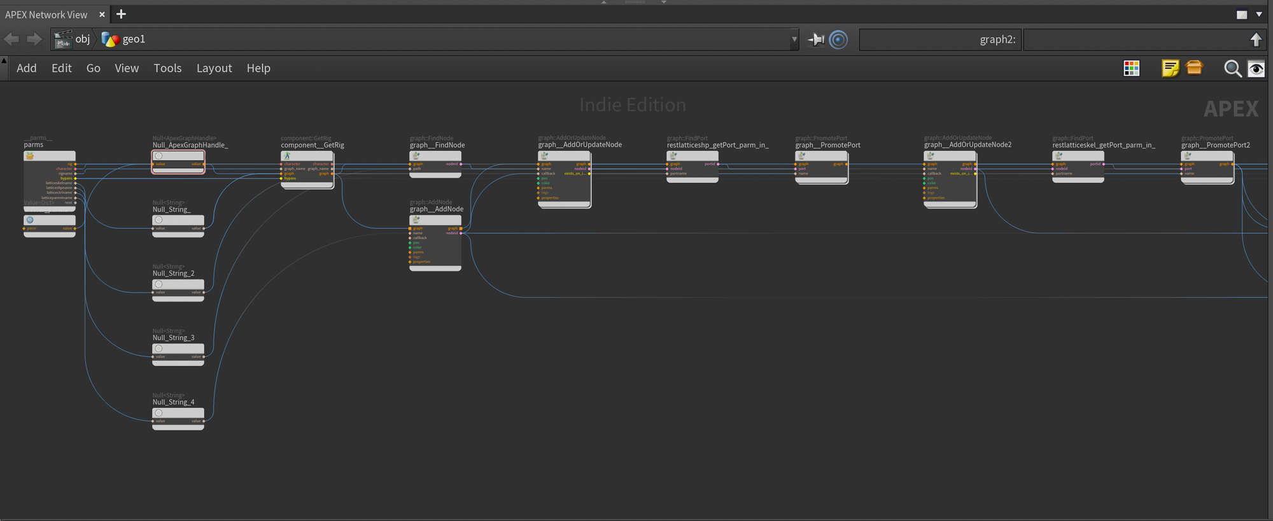The width and height of the screenshot is (1273, 521).
Task: Click the empty field right of graph2
Action: click(x=1133, y=39)
